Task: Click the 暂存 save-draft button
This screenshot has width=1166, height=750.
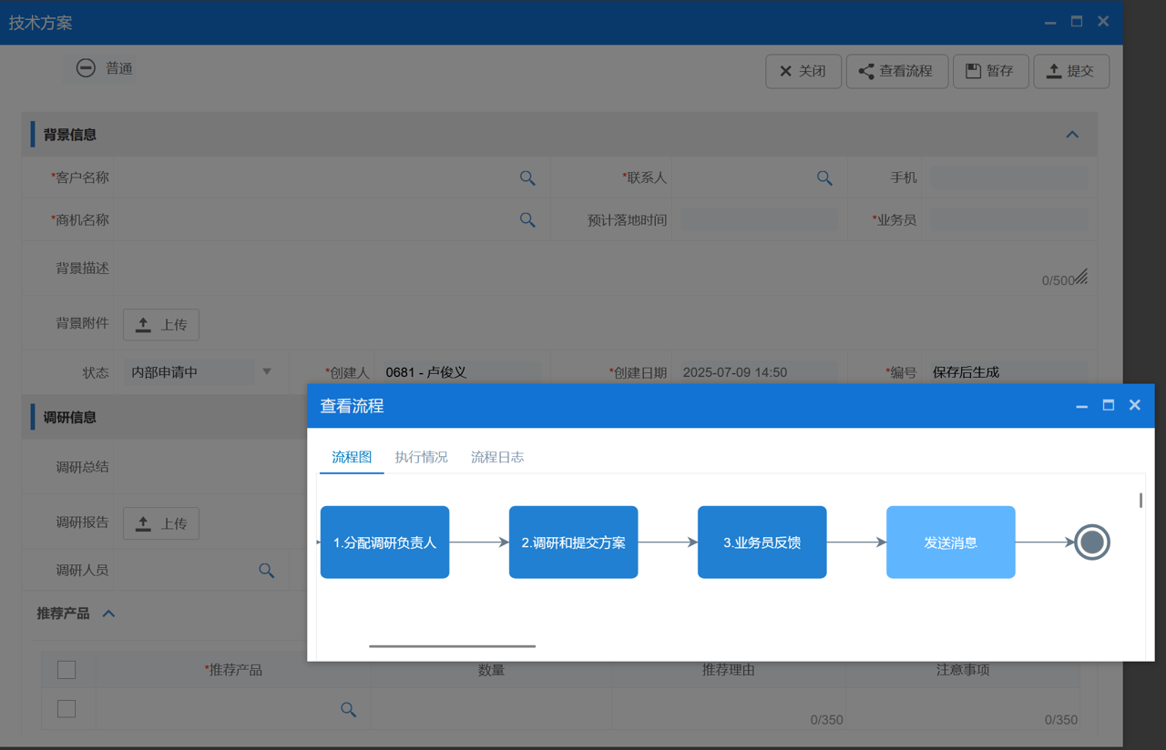Action: [990, 71]
